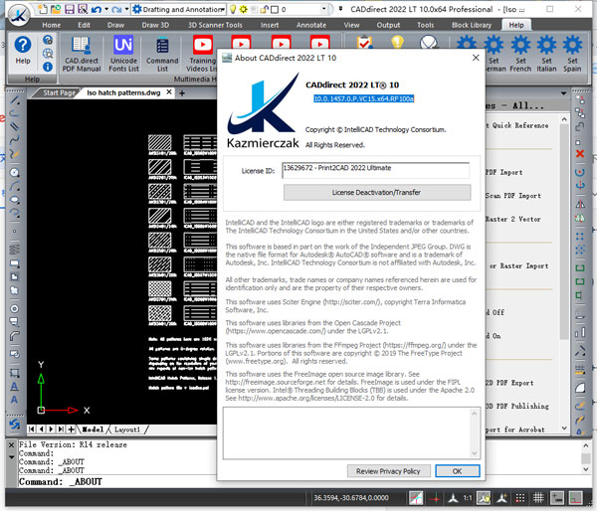The image size is (597, 511).
Task: Select the Circle tool in left toolbar
Action: [13, 171]
